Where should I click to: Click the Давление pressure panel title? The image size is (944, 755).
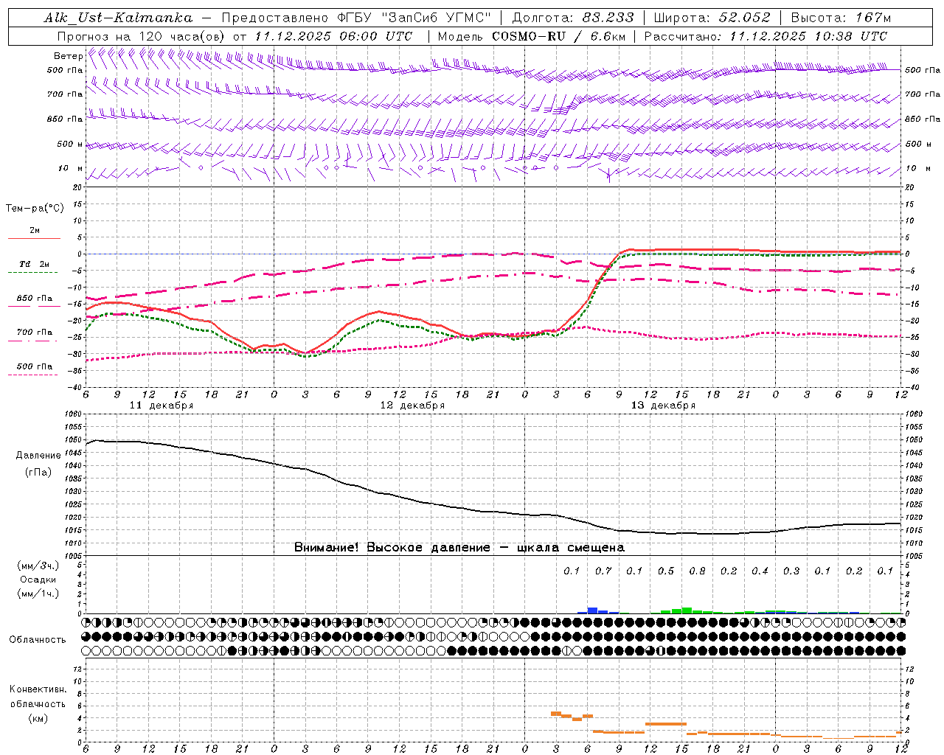38,456
